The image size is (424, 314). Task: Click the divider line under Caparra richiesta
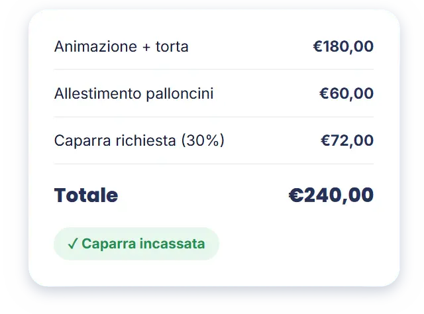click(x=213, y=164)
